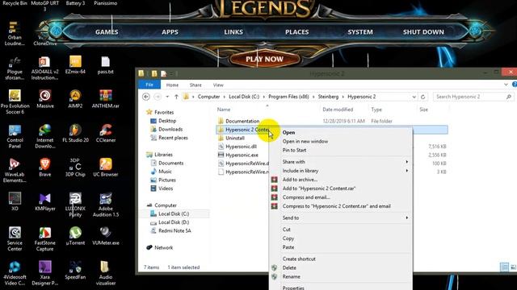517x290 pixels.
Task: Open the Audio vizualiser desktop icon
Action: (106, 273)
